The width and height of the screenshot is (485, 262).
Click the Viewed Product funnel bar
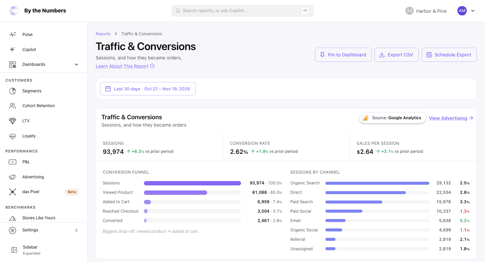(x=192, y=192)
